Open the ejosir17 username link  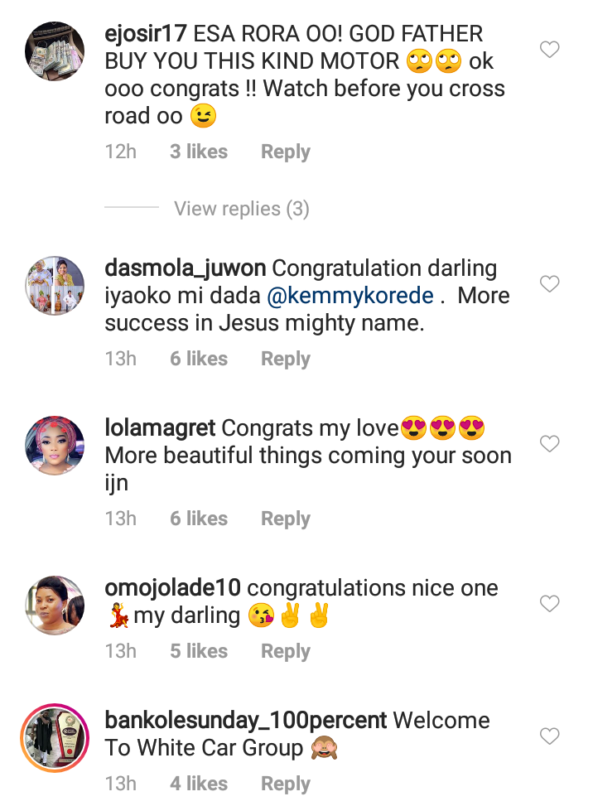(x=146, y=35)
